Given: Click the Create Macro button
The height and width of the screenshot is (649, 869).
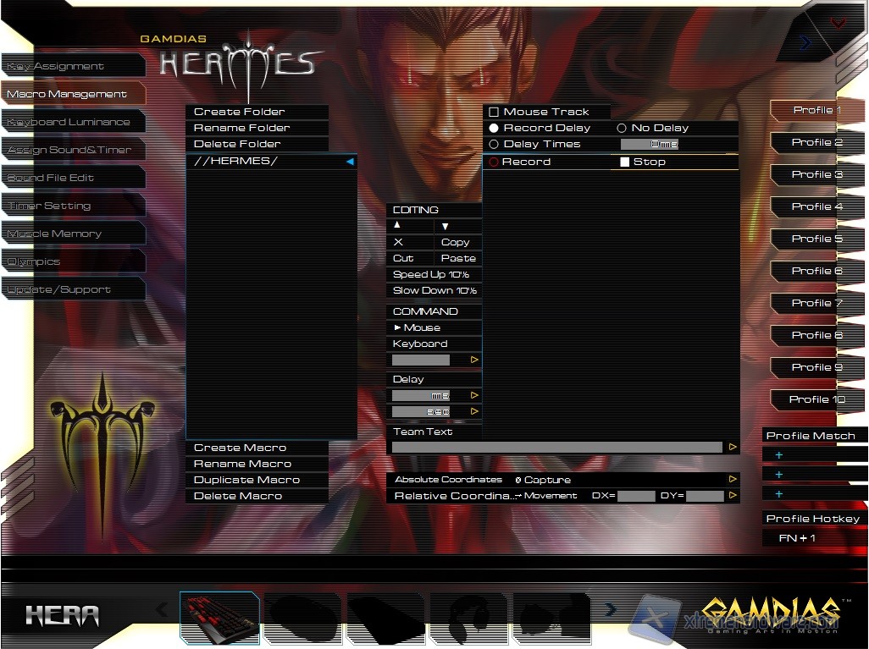Looking at the screenshot, I should click(241, 448).
